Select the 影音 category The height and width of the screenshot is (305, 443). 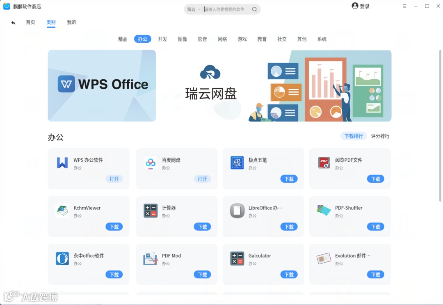(202, 39)
